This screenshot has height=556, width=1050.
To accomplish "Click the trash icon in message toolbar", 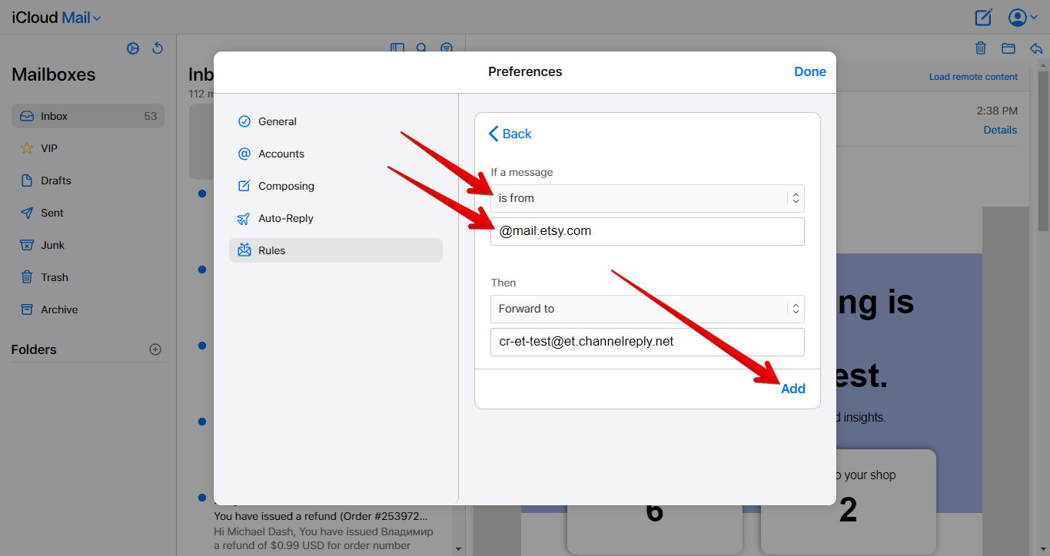I will coord(981,48).
